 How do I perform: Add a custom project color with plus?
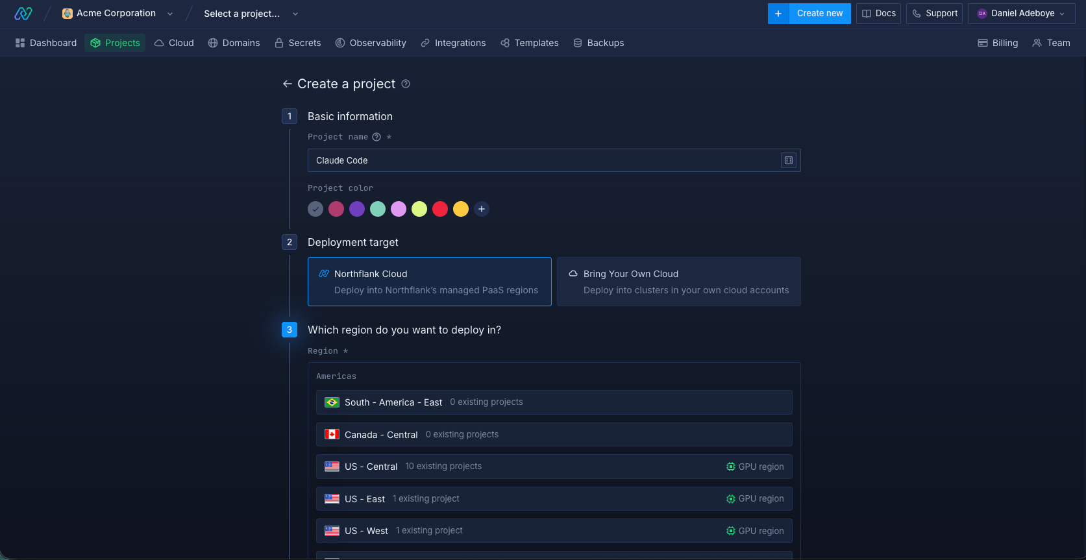[x=482, y=209]
